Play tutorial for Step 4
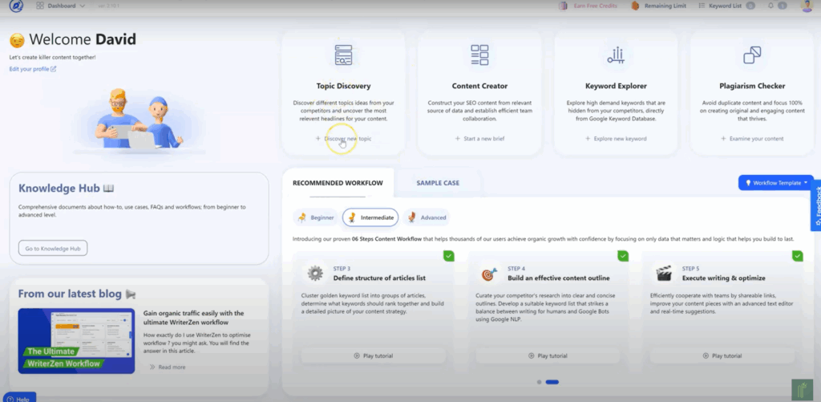 (x=548, y=356)
